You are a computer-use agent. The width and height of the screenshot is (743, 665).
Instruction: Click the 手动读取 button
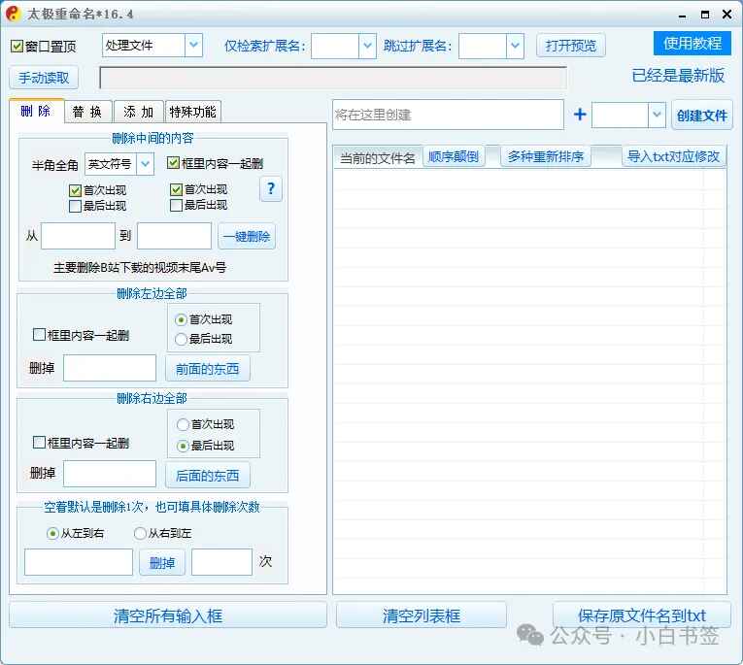tap(44, 78)
